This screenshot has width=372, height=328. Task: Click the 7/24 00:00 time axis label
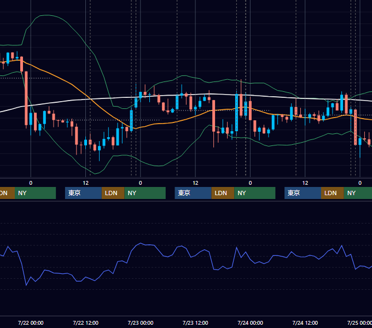tap(251, 323)
